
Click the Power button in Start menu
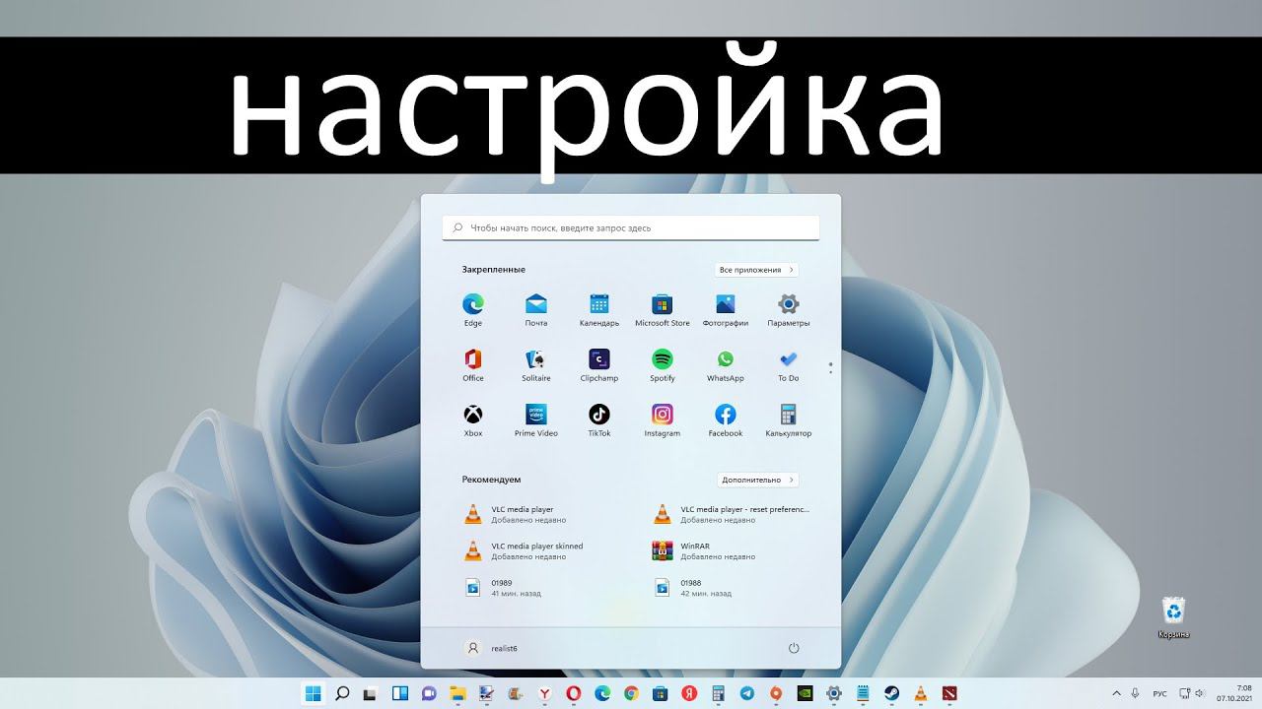[x=794, y=648]
